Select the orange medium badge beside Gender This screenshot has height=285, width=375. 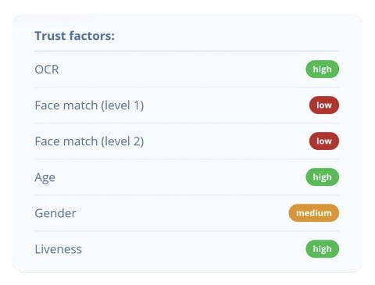click(x=314, y=213)
